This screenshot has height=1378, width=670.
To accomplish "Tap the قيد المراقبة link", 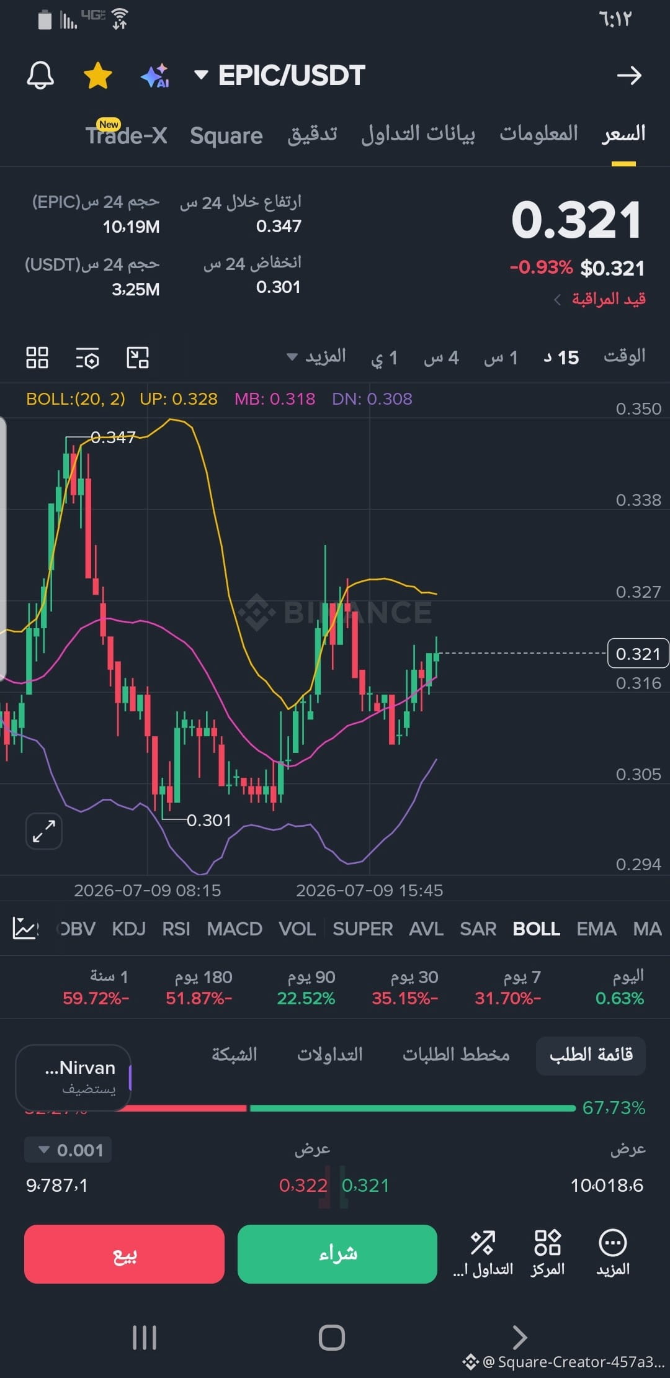I will click(x=601, y=299).
